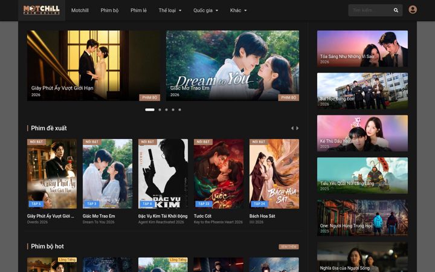Select the first carousel slide indicator

tap(150, 109)
